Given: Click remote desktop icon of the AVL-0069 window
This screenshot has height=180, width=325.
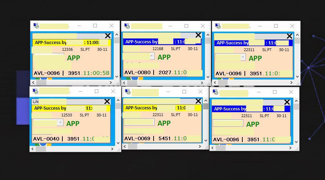Looking at the screenshot, I should (128, 92).
